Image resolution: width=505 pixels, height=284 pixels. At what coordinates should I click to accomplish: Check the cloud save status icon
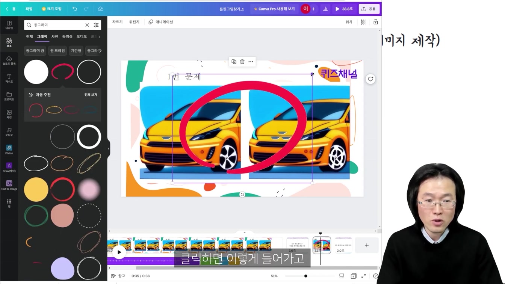pos(100,9)
